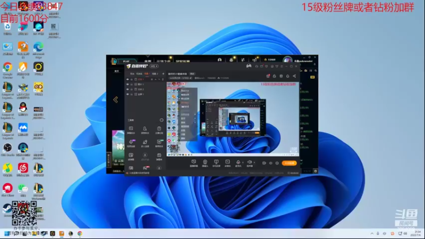Open the Riot Client desktop shortcut
The image size is (425, 239).
coord(7,190)
